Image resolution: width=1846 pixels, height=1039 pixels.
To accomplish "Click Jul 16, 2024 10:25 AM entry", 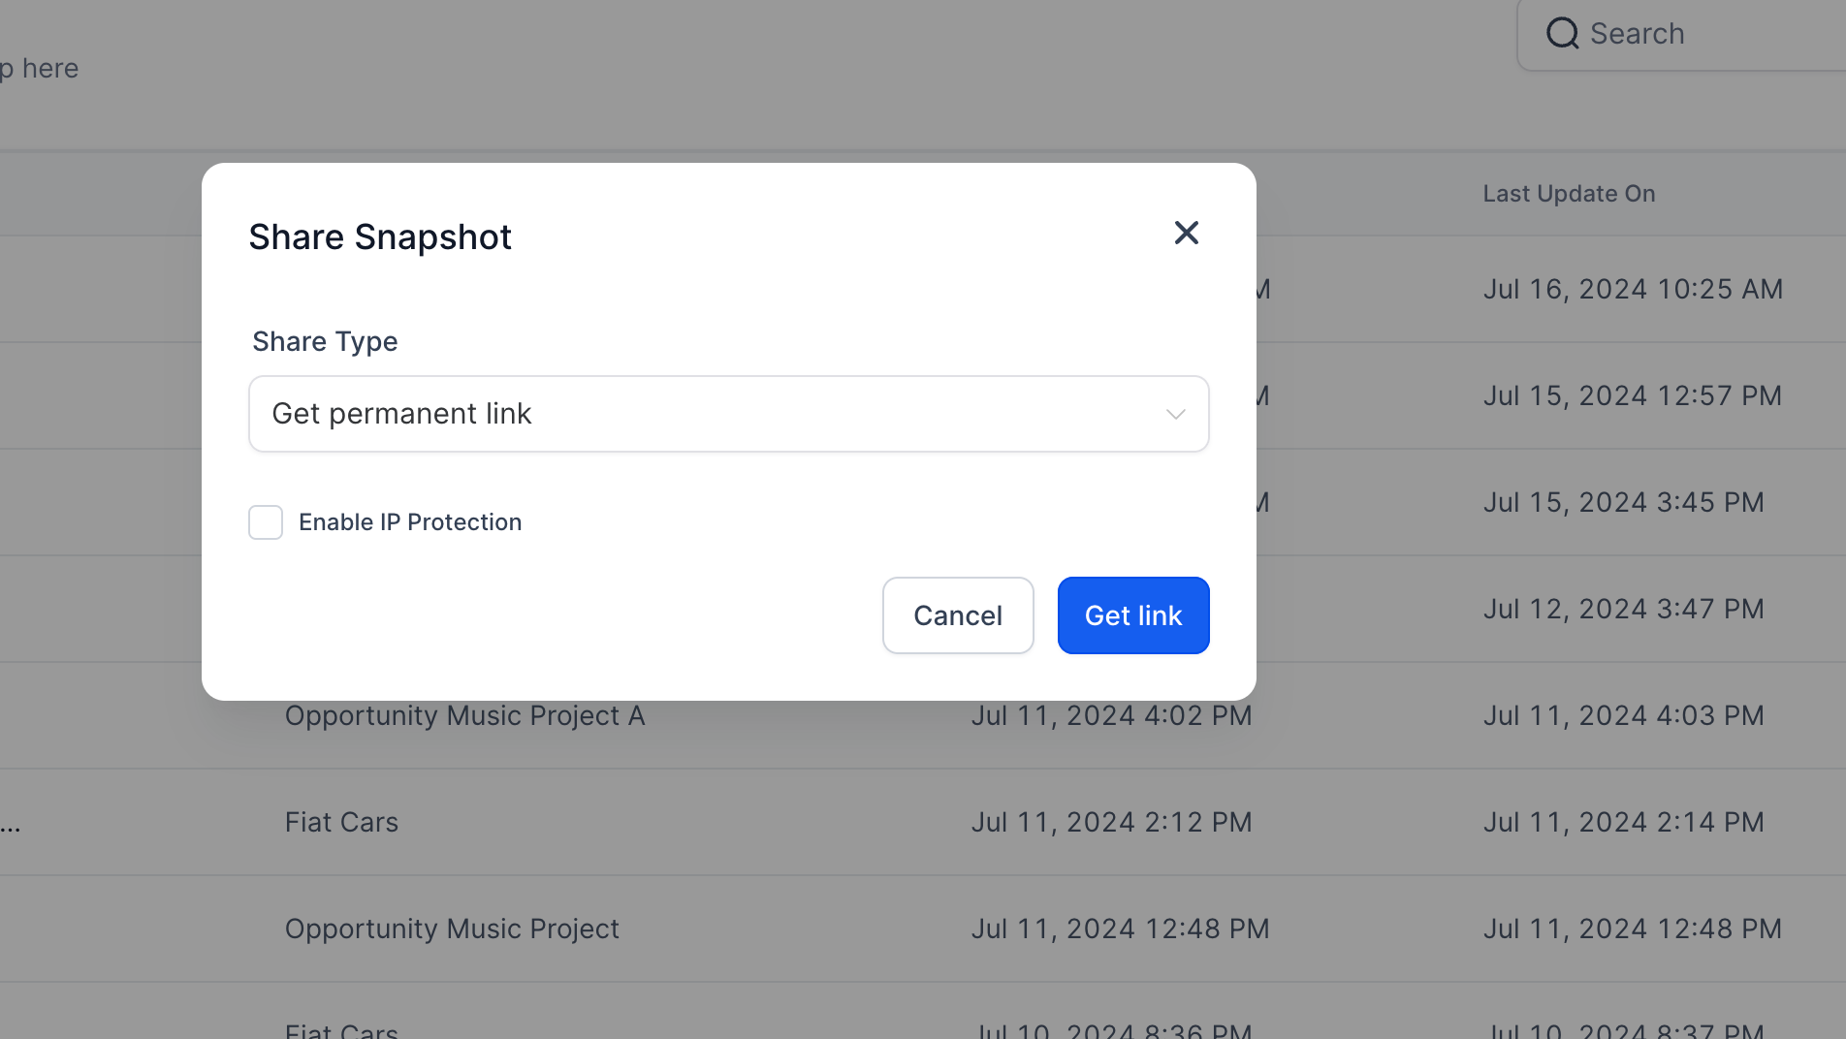I will [1633, 290].
